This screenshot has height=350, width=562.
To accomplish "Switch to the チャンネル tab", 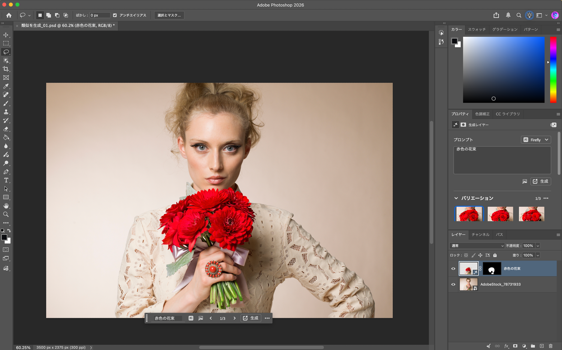I will (480, 235).
